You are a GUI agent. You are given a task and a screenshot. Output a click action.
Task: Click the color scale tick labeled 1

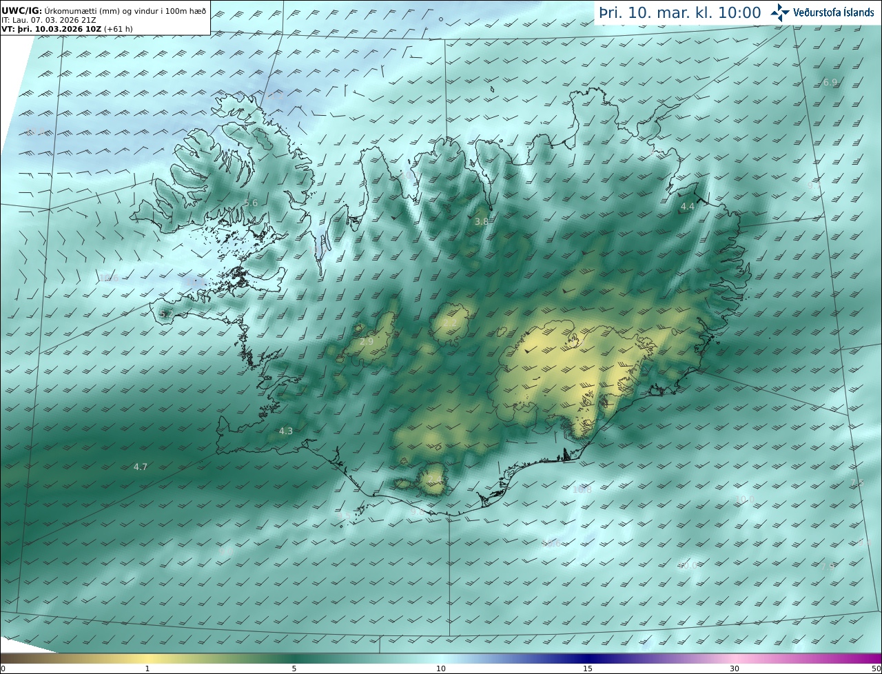pos(147,668)
